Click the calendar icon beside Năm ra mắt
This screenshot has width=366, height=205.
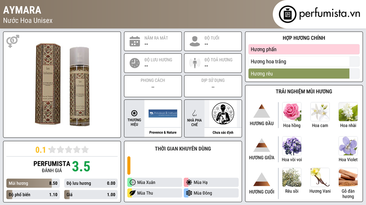(x=135, y=41)
